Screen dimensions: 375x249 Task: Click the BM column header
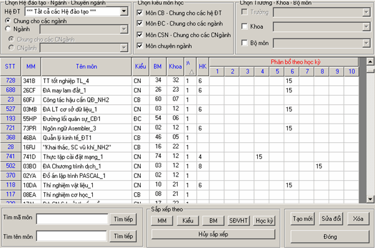point(158,67)
